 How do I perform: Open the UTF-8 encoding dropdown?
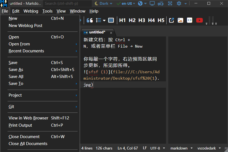pos(157,148)
